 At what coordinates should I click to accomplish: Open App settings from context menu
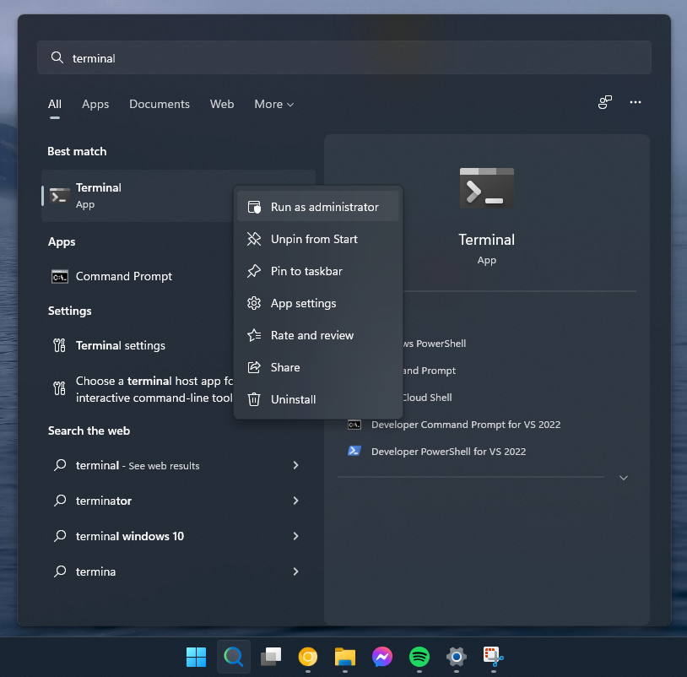point(303,303)
